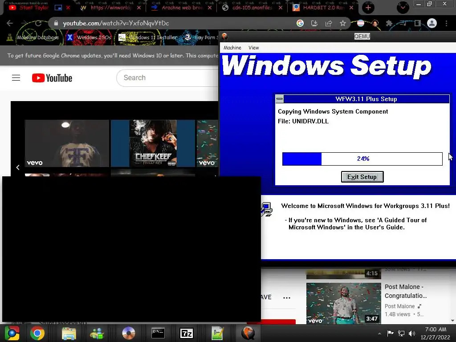Screen dimensions: 456x342
Task: Open Post Malone - Congratulations video title
Action: [406, 291]
